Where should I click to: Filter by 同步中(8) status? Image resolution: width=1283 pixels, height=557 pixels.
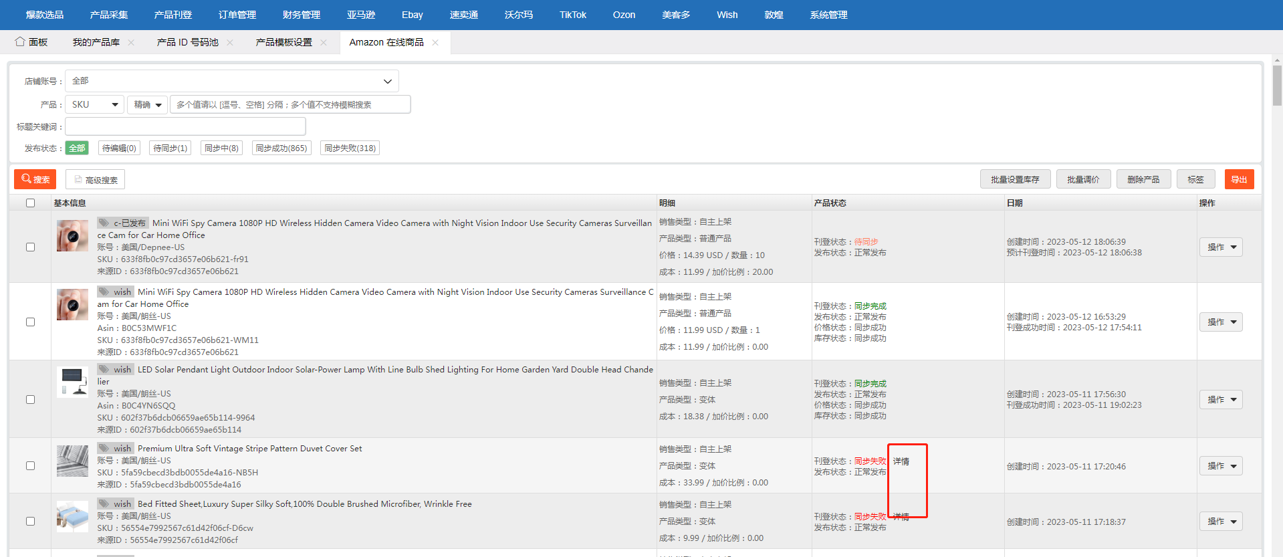click(x=221, y=148)
